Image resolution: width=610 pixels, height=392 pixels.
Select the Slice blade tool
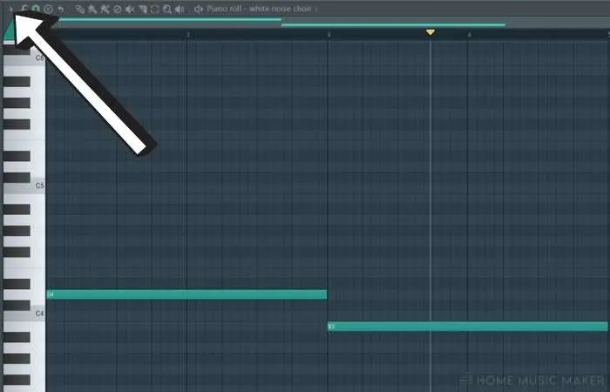(x=142, y=9)
